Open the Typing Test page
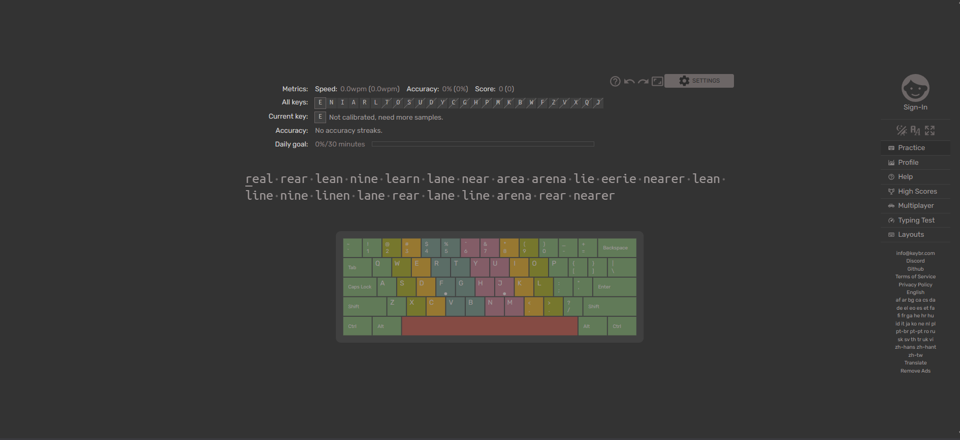Image resolution: width=960 pixels, height=440 pixels. pyautogui.click(x=916, y=221)
